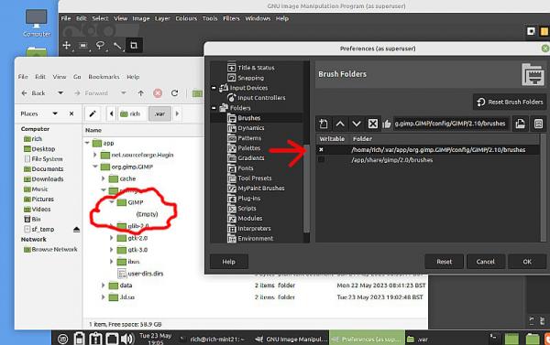550x345 pixels.
Task: Select the Crop tool in toolbox
Action: click(x=134, y=45)
